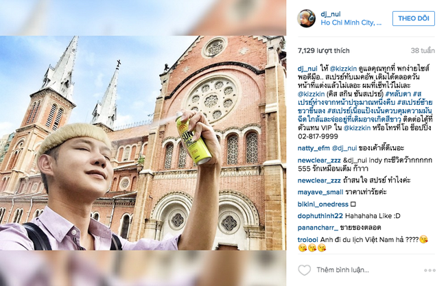Open natty_efm commenter profile
Viewport: 446px width, 286px height.
coord(314,148)
